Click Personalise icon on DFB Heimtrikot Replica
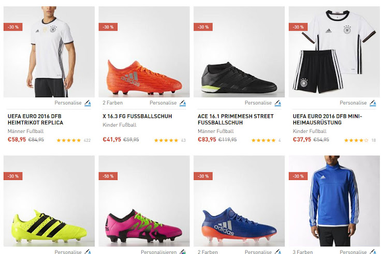382x254 pixels. pos(88,103)
